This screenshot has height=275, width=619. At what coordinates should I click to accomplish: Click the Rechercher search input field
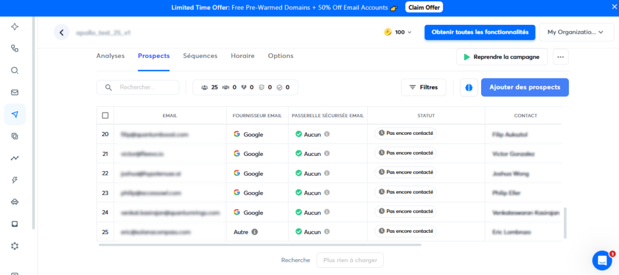point(145,87)
